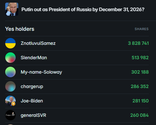This screenshot has width=156, height=125.
Task: Open the generalSVR username link
Action: click(x=34, y=115)
